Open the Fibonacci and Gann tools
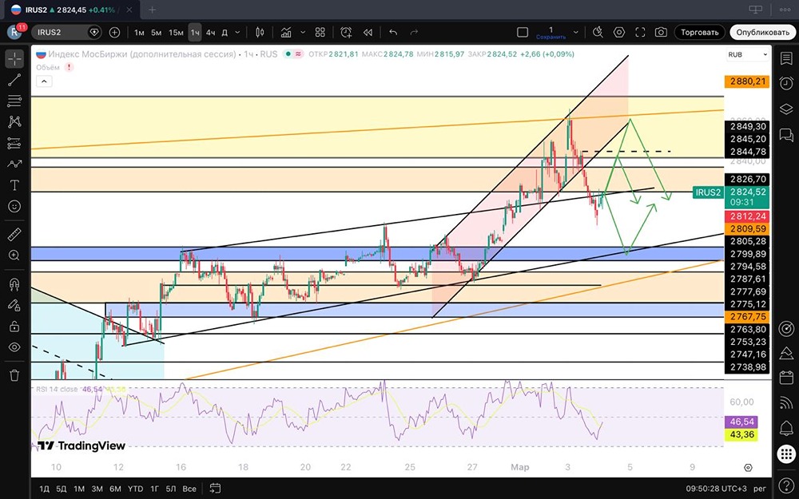Screen dimensions: 799x499 14,101
